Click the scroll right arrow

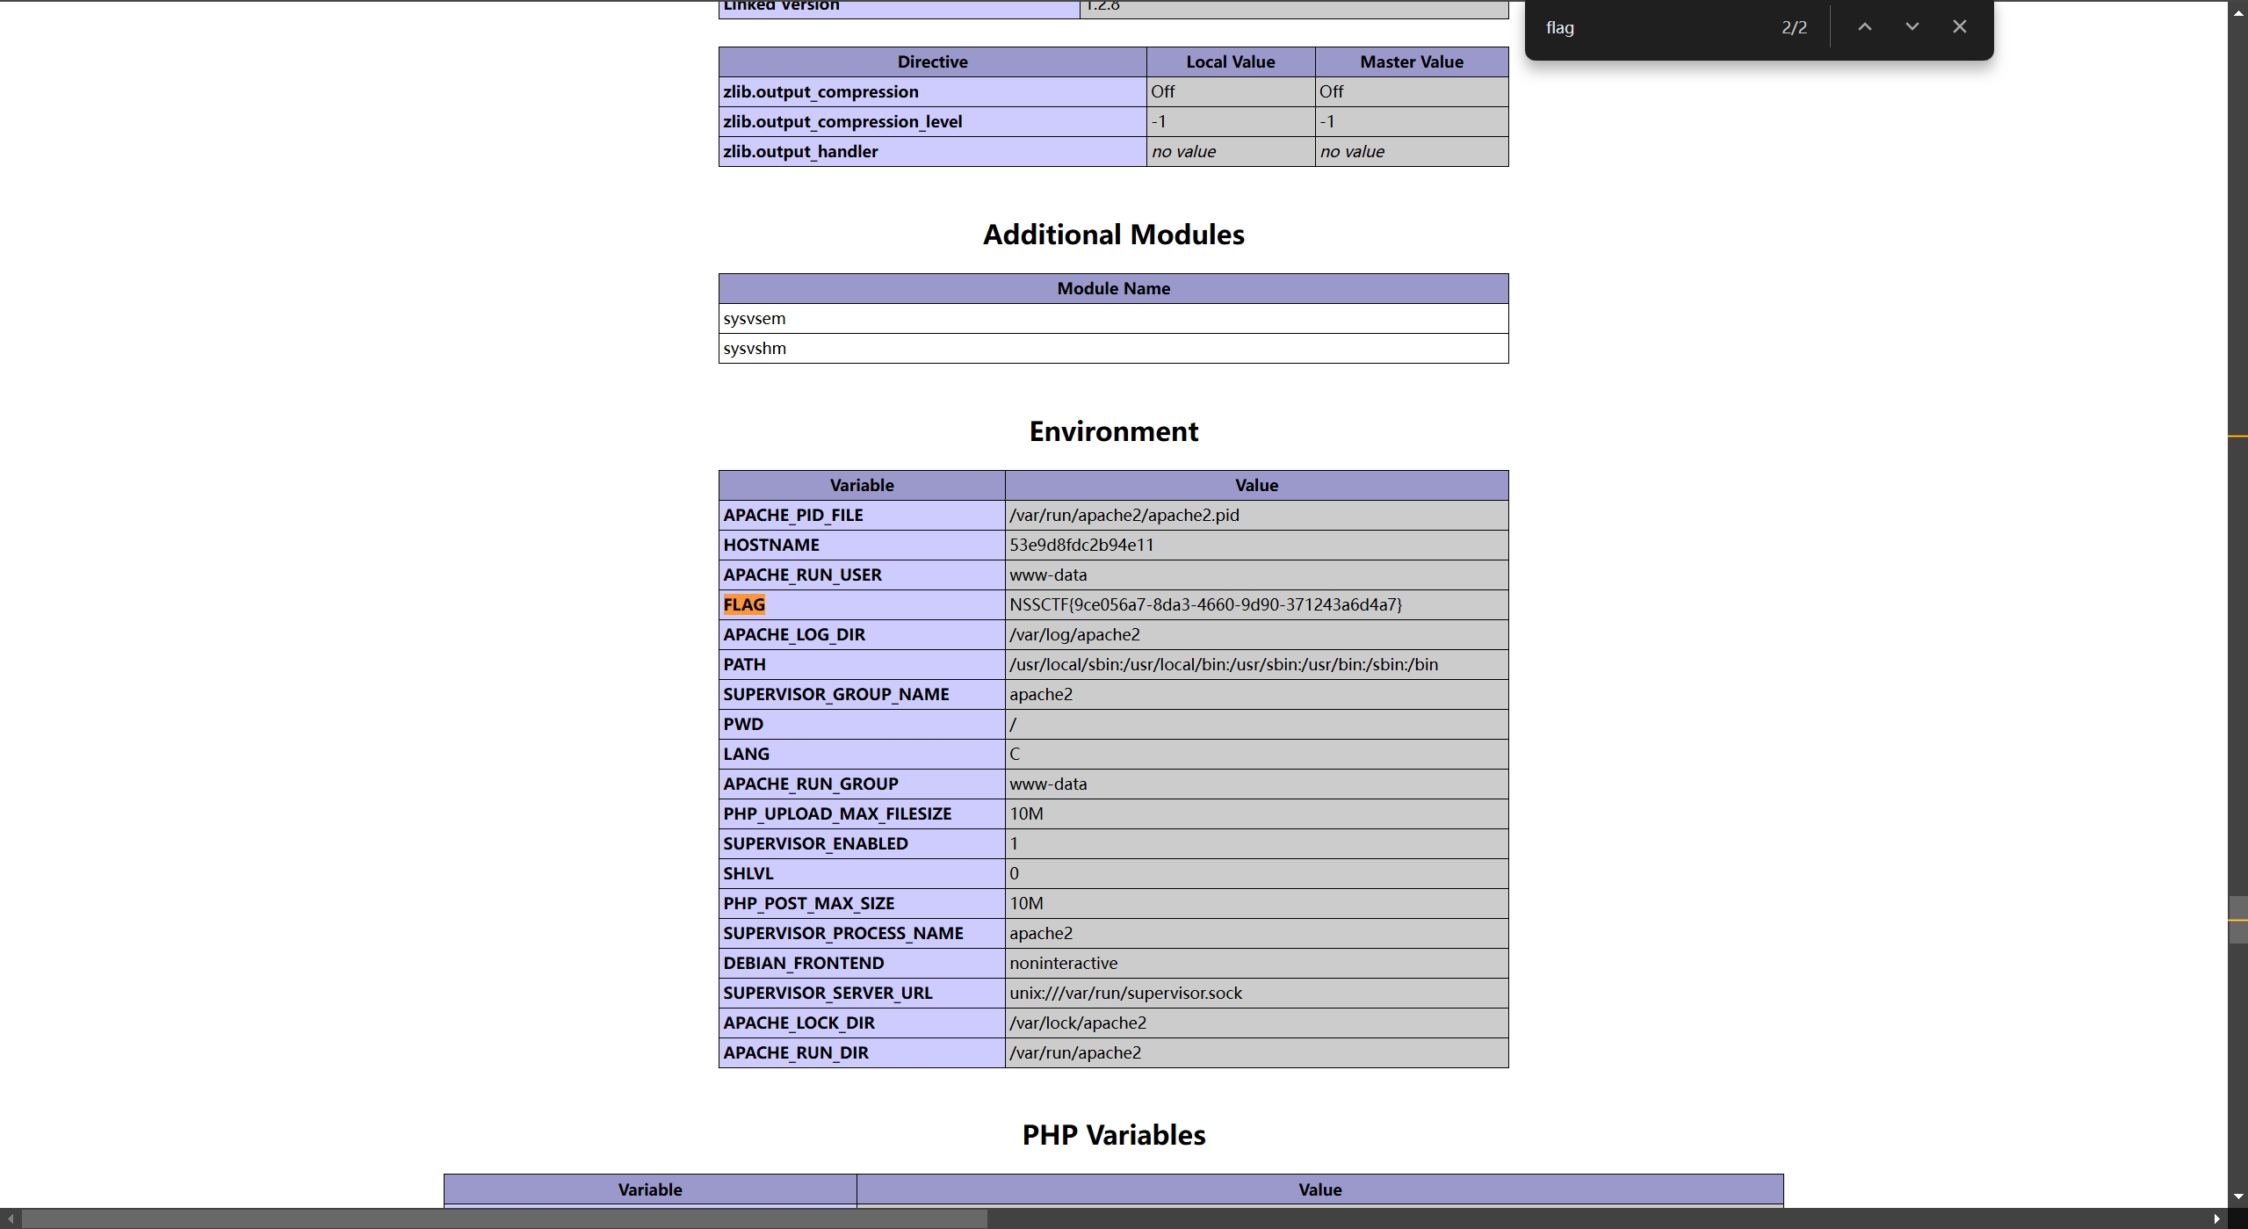pyautogui.click(x=2217, y=1218)
